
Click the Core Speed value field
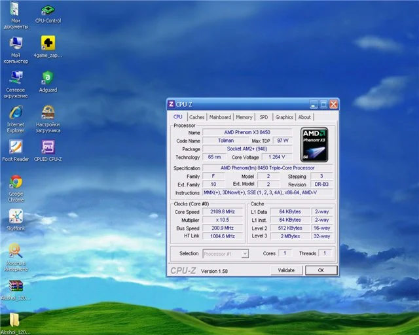tap(223, 212)
